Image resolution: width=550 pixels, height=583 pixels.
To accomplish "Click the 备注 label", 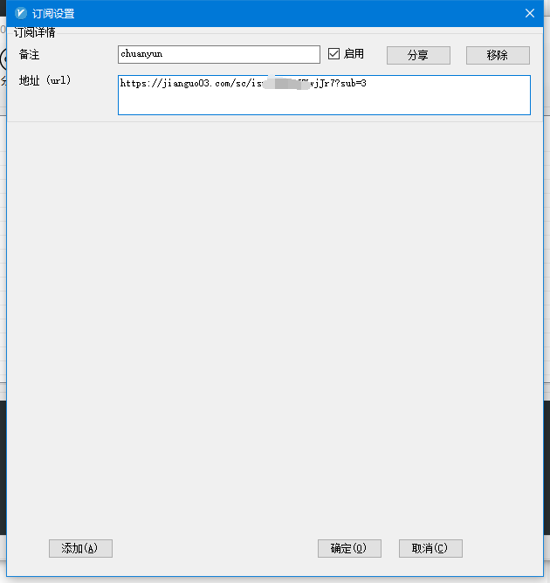I will point(30,55).
